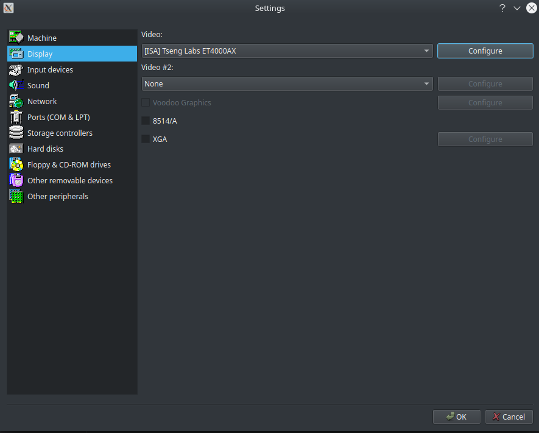Switch to Network settings label
Screen dimensions: 539x433
point(42,101)
